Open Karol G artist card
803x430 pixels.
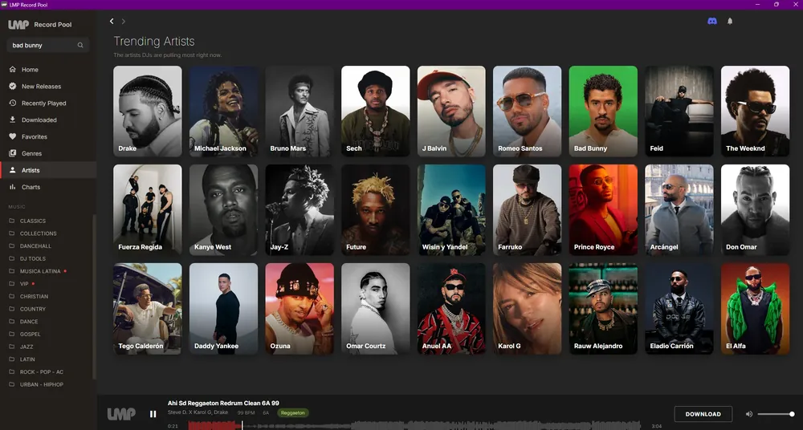click(528, 309)
